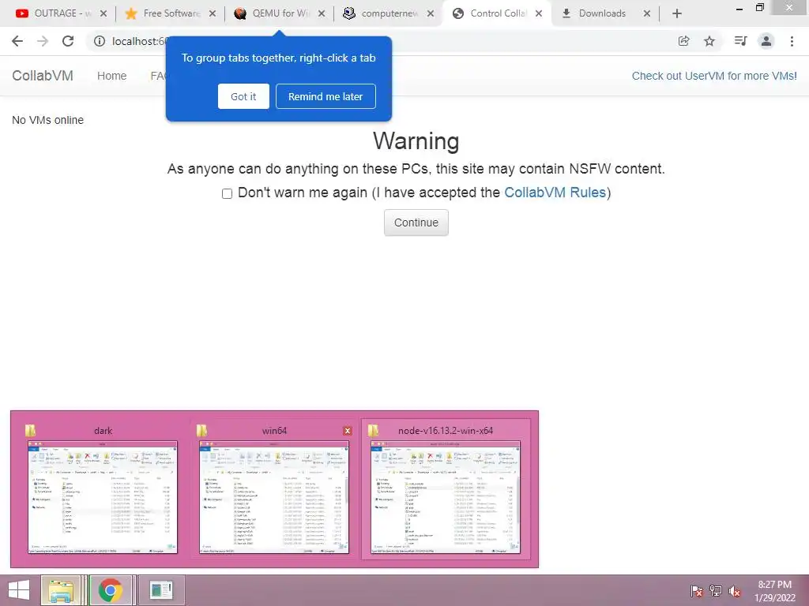View site information icon
The width and height of the screenshot is (809, 606).
pyautogui.click(x=100, y=41)
